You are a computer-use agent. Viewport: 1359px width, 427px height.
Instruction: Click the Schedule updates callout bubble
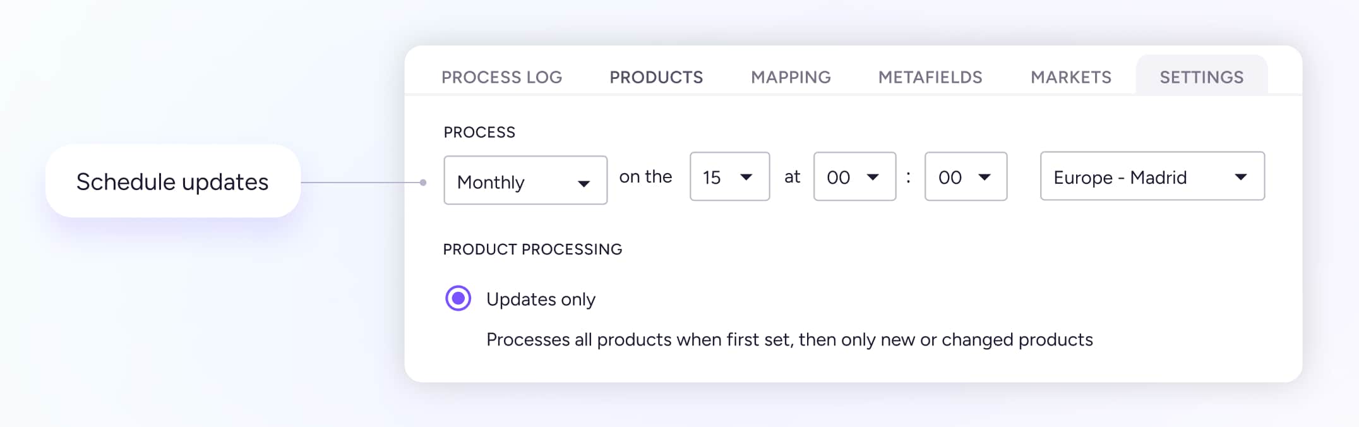(x=172, y=182)
